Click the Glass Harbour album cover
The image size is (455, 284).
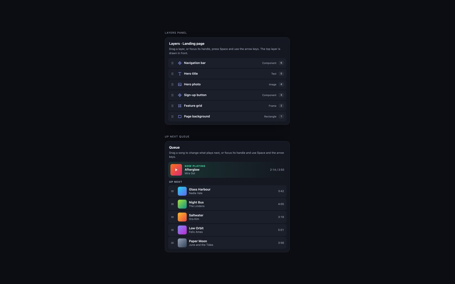(x=182, y=191)
